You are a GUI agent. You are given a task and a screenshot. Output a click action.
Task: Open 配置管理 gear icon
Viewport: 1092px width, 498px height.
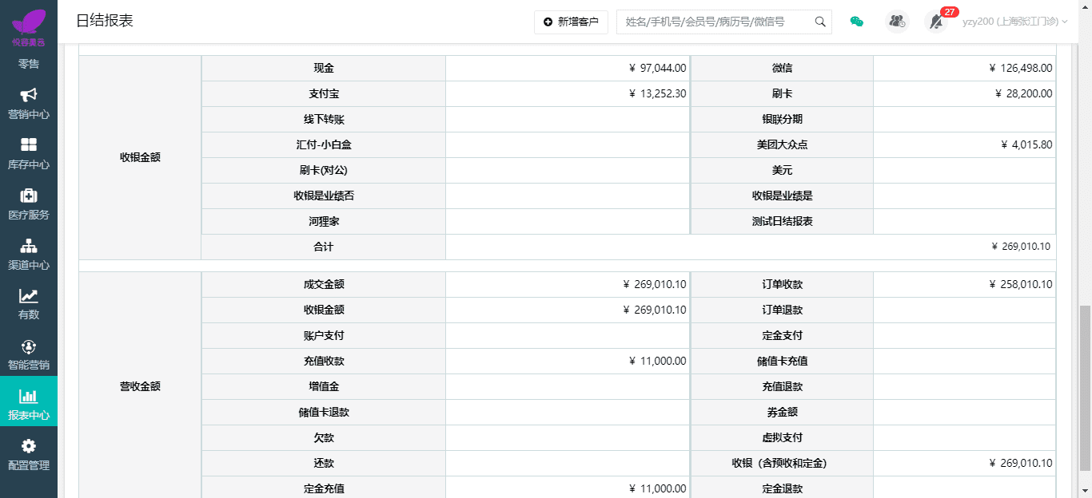[29, 446]
